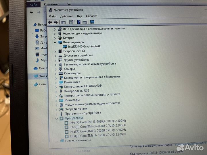This screenshot has height=155, width=207.
Task: Click the Камеры device category icon
Action: [x=61, y=69]
